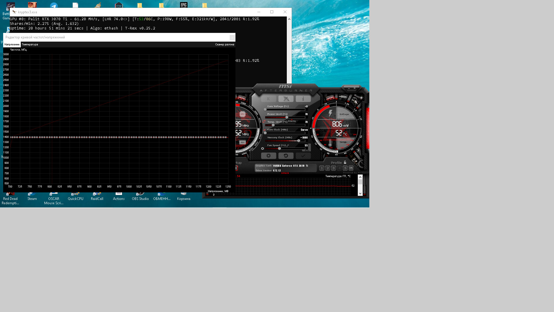Click the reset arrow button in Afterburner
Viewport: 554px width, 312px height.
[x=286, y=156]
